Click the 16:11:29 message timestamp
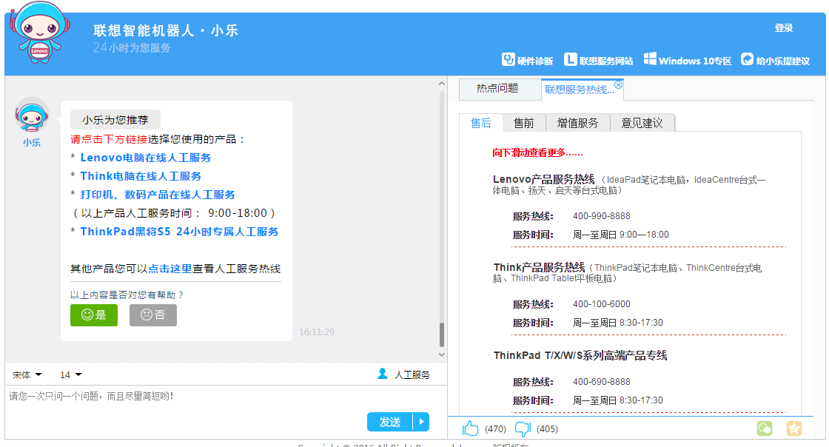This screenshot has width=829, height=447. pos(317,332)
